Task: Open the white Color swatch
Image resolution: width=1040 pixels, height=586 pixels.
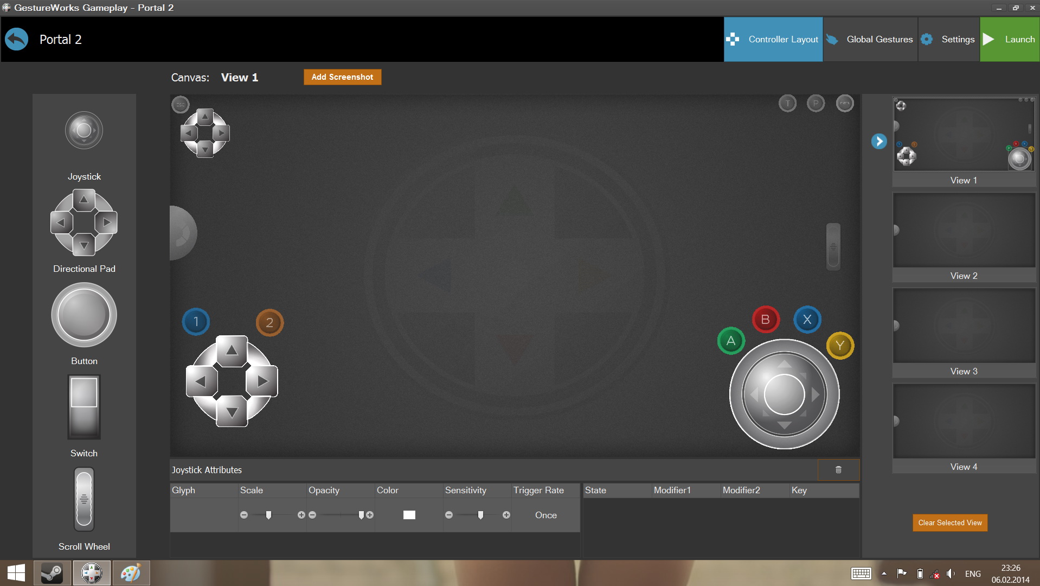Action: click(x=409, y=515)
